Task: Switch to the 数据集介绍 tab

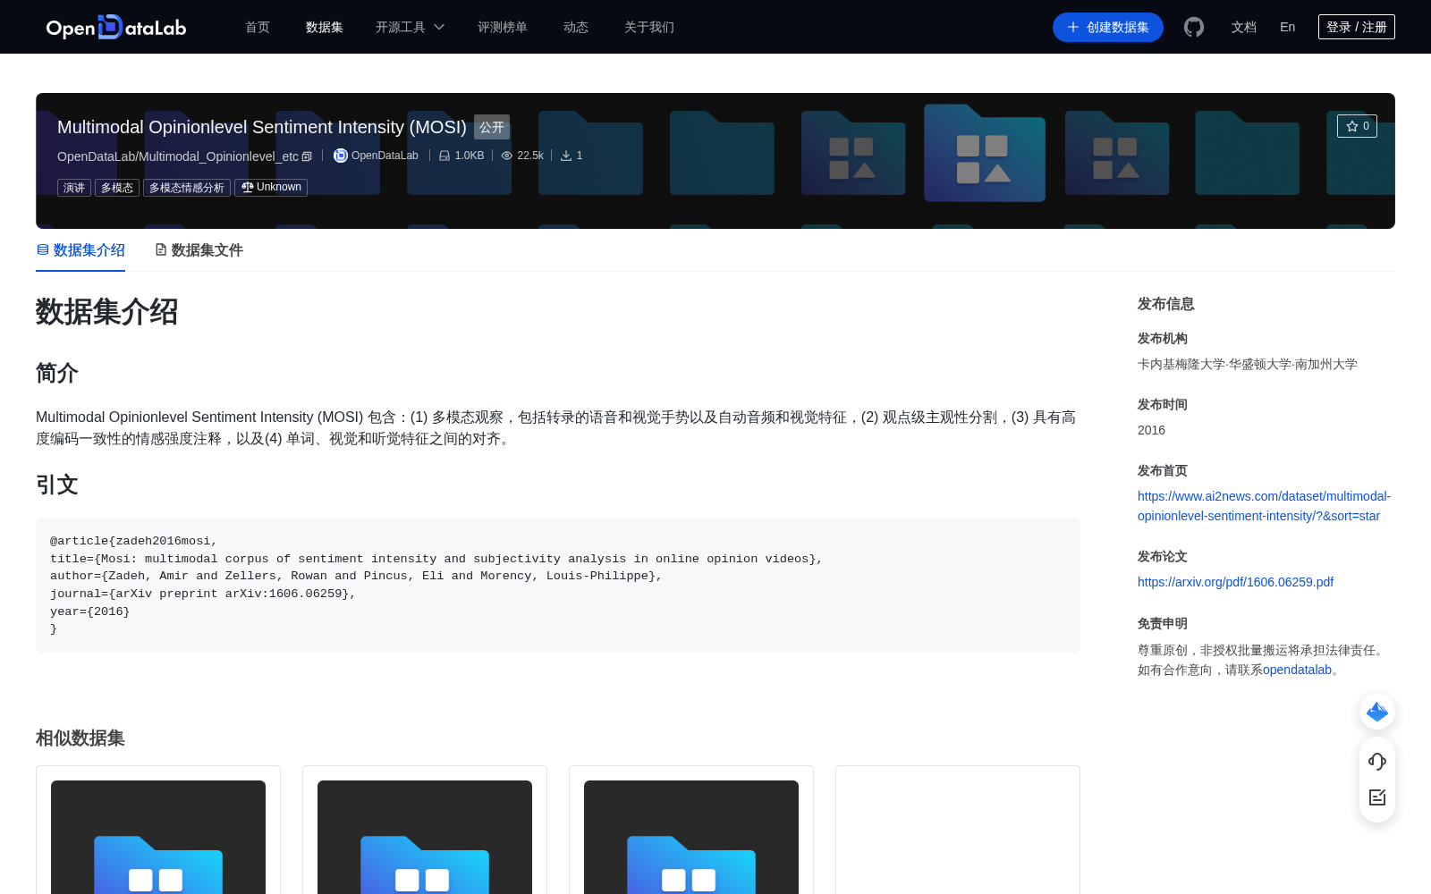Action: click(x=80, y=250)
